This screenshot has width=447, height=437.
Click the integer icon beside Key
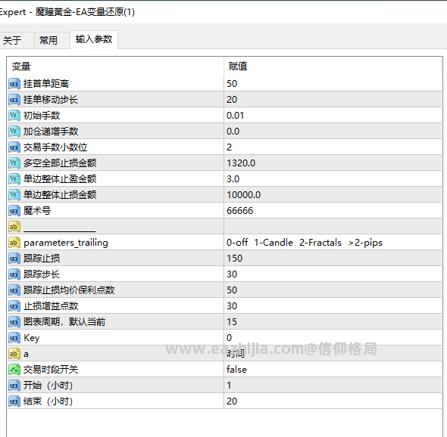[x=14, y=338]
